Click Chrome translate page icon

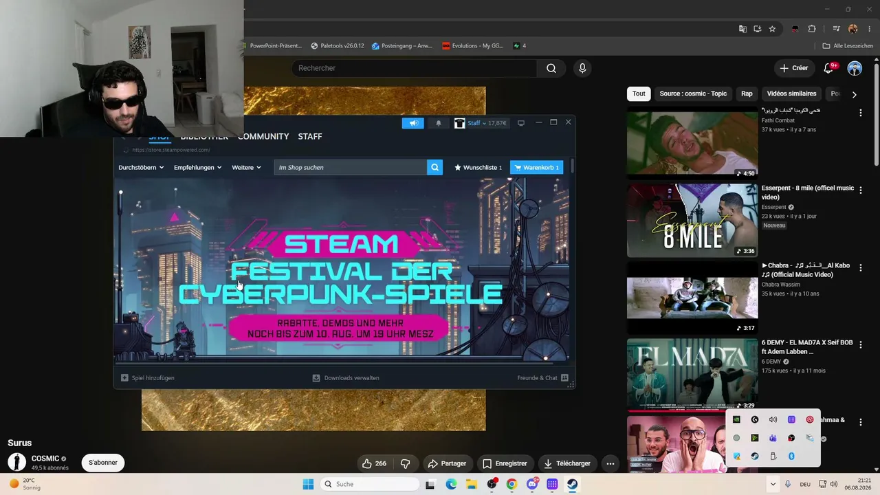pos(742,29)
